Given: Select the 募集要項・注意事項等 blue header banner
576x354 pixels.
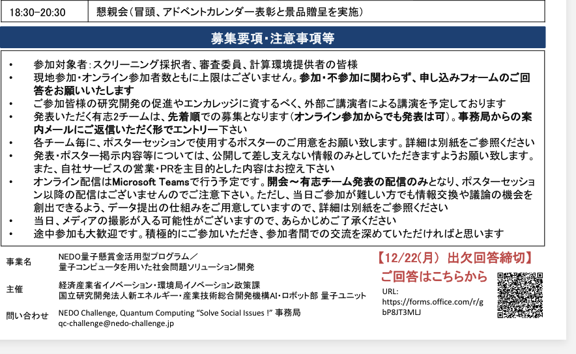Looking at the screenshot, I should (x=272, y=38).
